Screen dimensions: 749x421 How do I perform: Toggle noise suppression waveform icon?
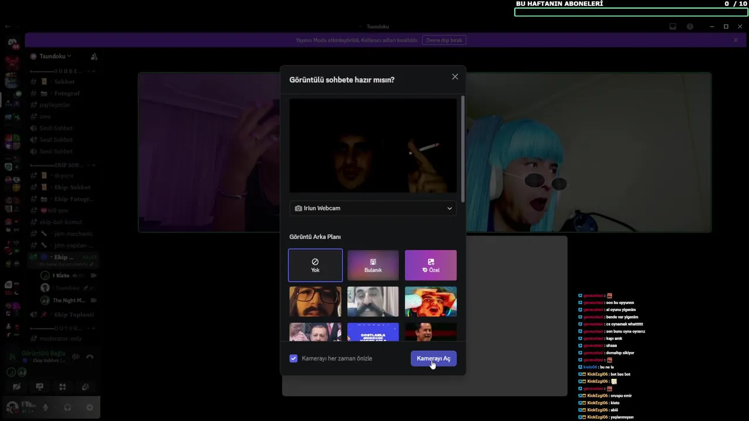[x=75, y=357]
